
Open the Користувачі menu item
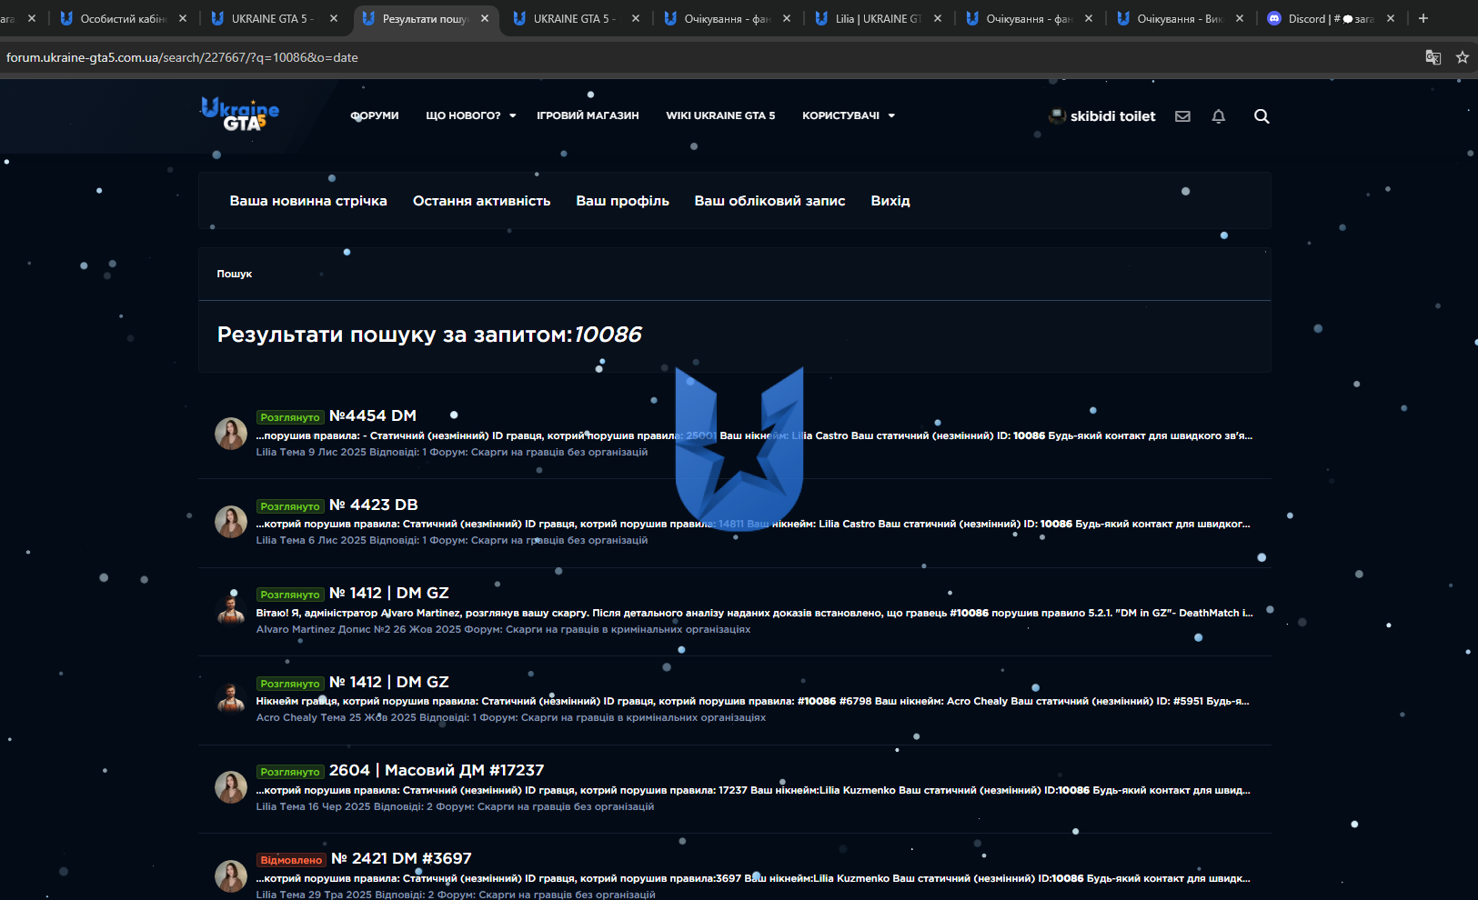(840, 115)
